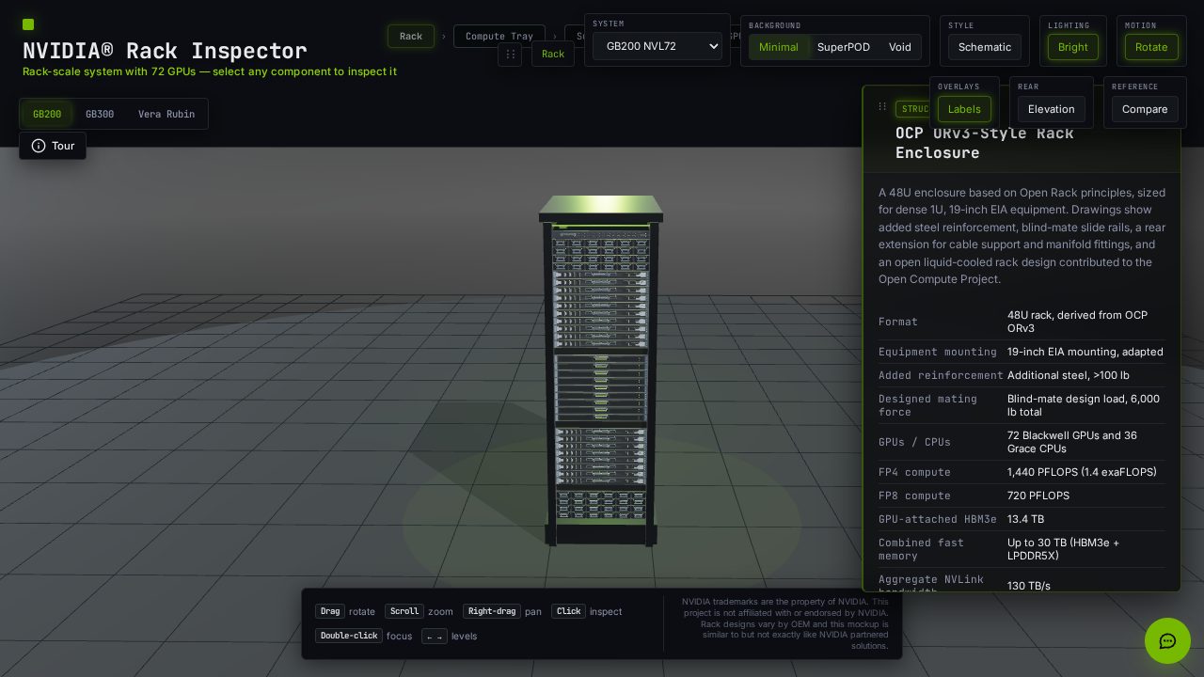Select the Minimal background option
Viewport: 1204px width, 677px height.
point(779,47)
